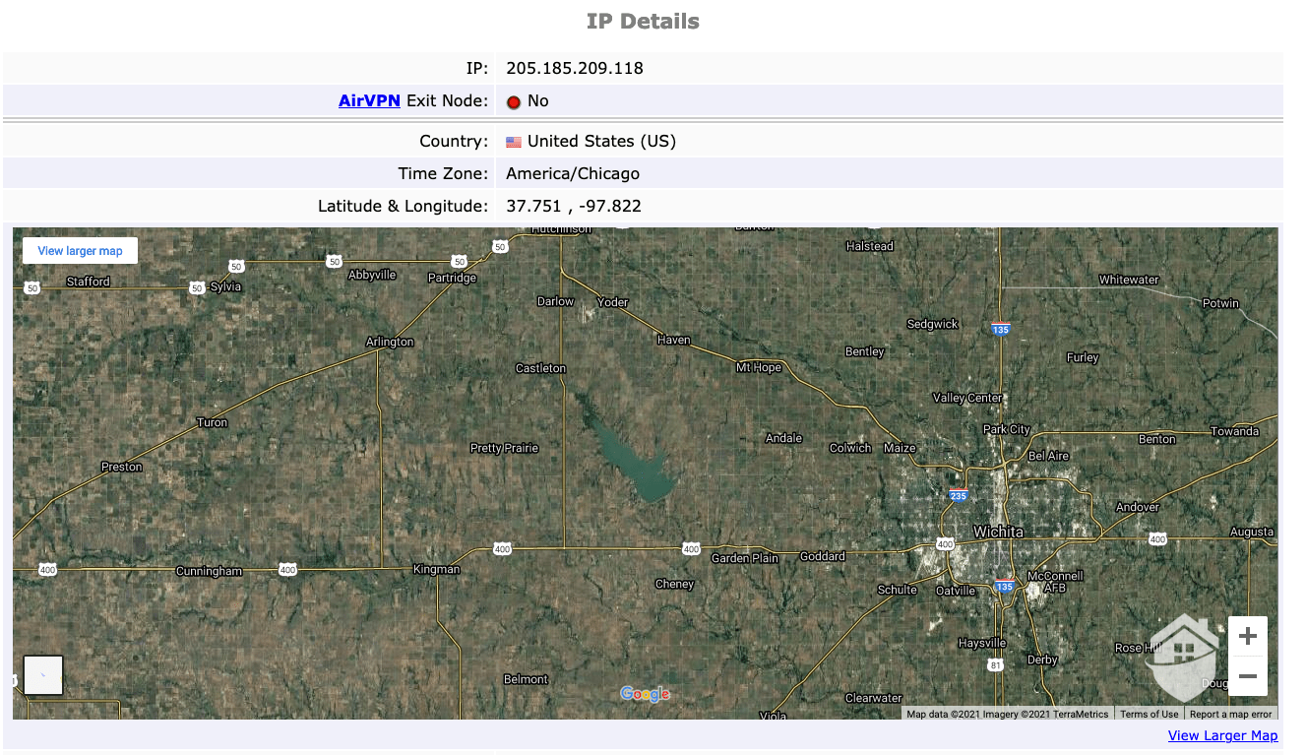Click the Clearwater label on the map
Image resolution: width=1306 pixels, height=755 pixels.
(x=873, y=698)
